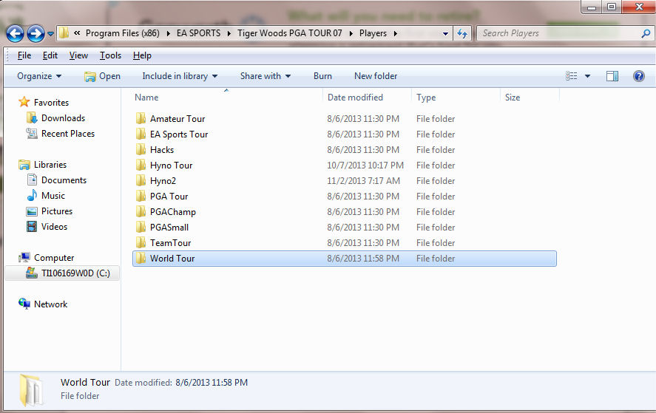Navigate to Tiger Woods PGA TOUR 07 breadcrumb
The height and width of the screenshot is (413, 656).
click(x=289, y=33)
